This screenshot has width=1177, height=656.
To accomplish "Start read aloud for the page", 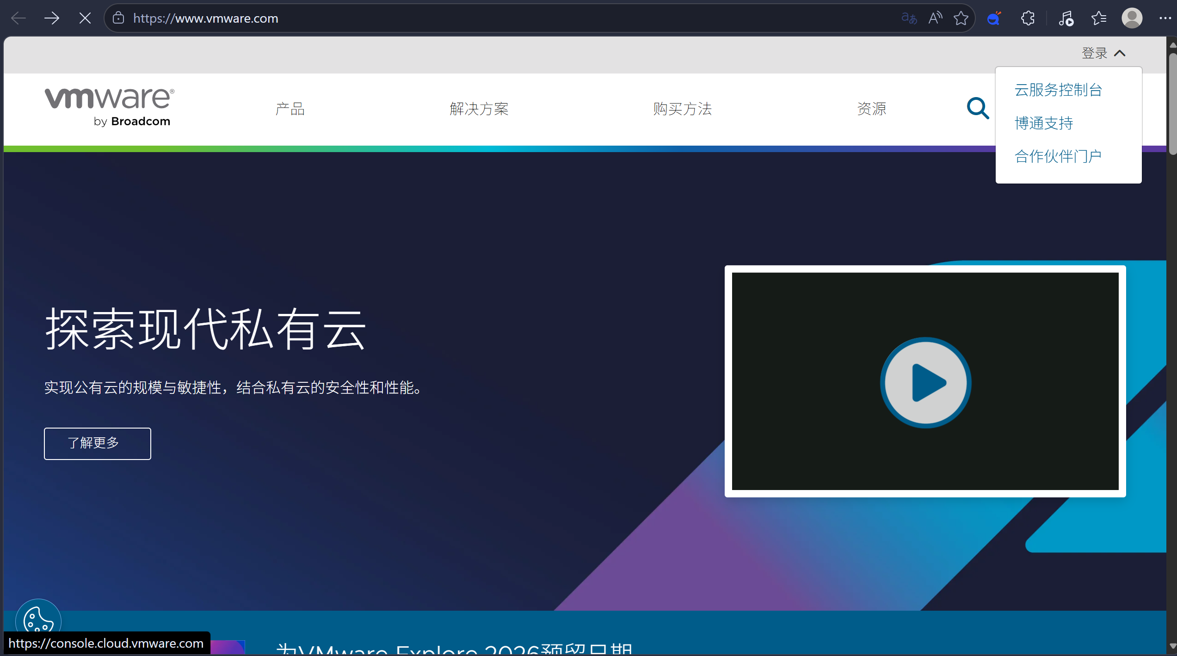I will pyautogui.click(x=935, y=18).
